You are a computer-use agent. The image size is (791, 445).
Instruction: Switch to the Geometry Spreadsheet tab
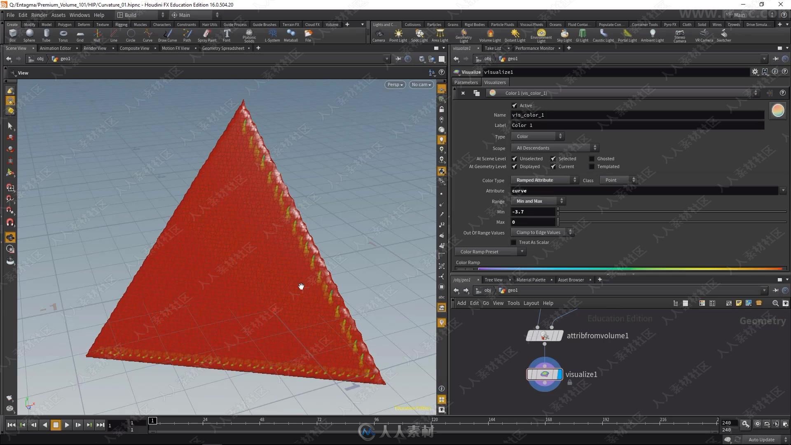[223, 48]
